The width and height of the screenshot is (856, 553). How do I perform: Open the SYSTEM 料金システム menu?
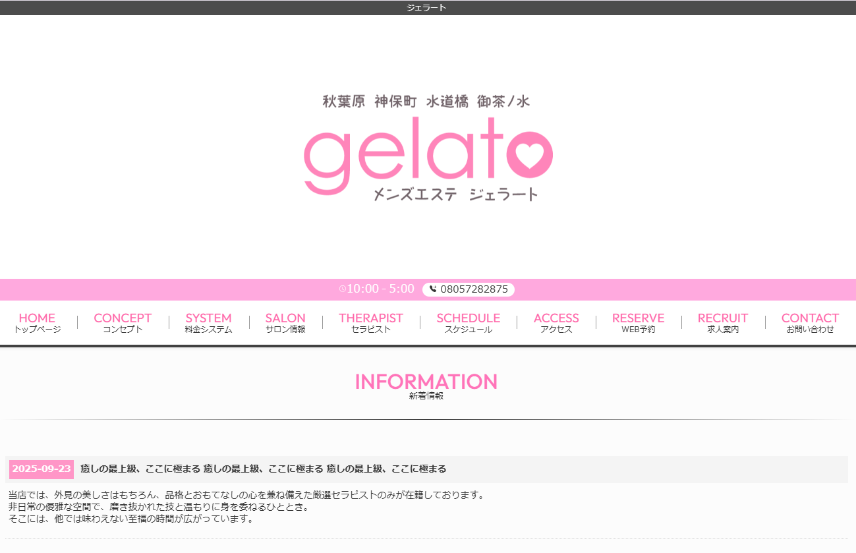[208, 322]
